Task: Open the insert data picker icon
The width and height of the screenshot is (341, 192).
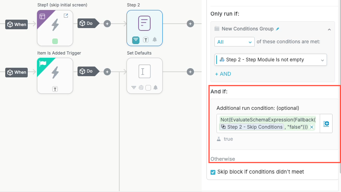Action: [x=326, y=124]
